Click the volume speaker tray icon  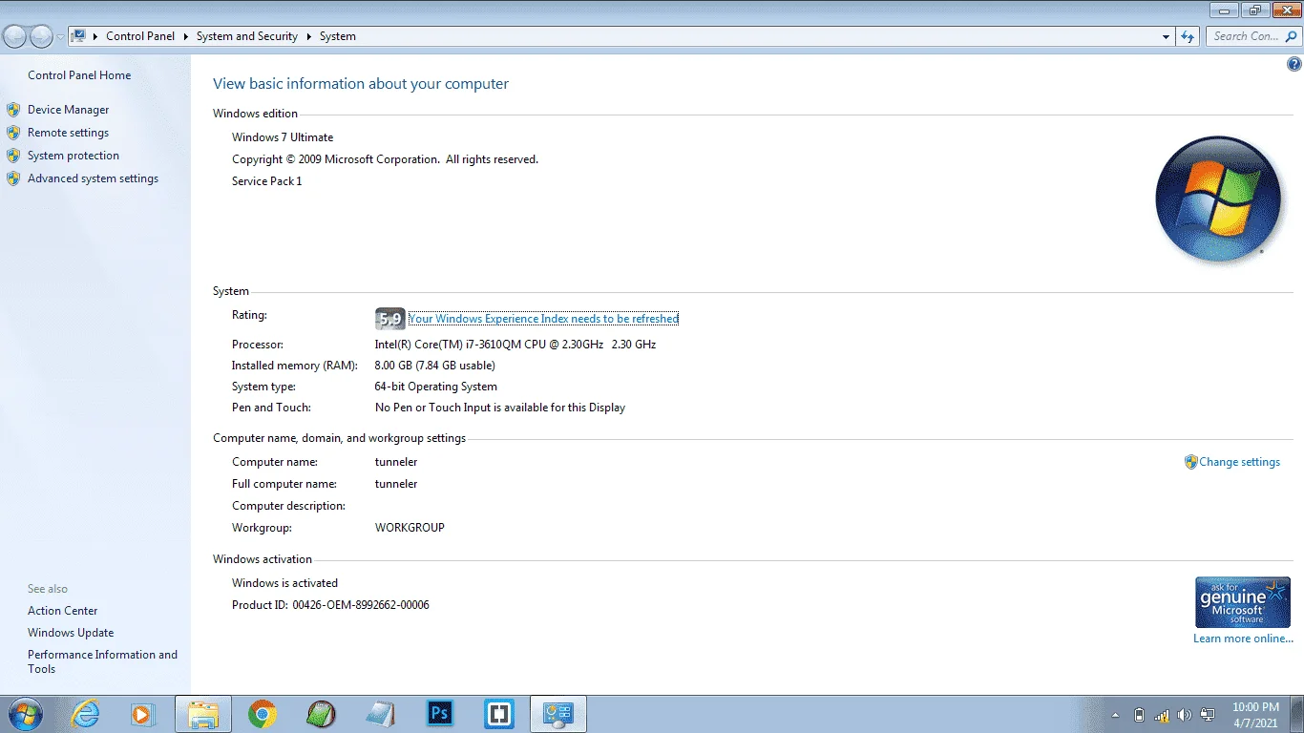coord(1185,715)
